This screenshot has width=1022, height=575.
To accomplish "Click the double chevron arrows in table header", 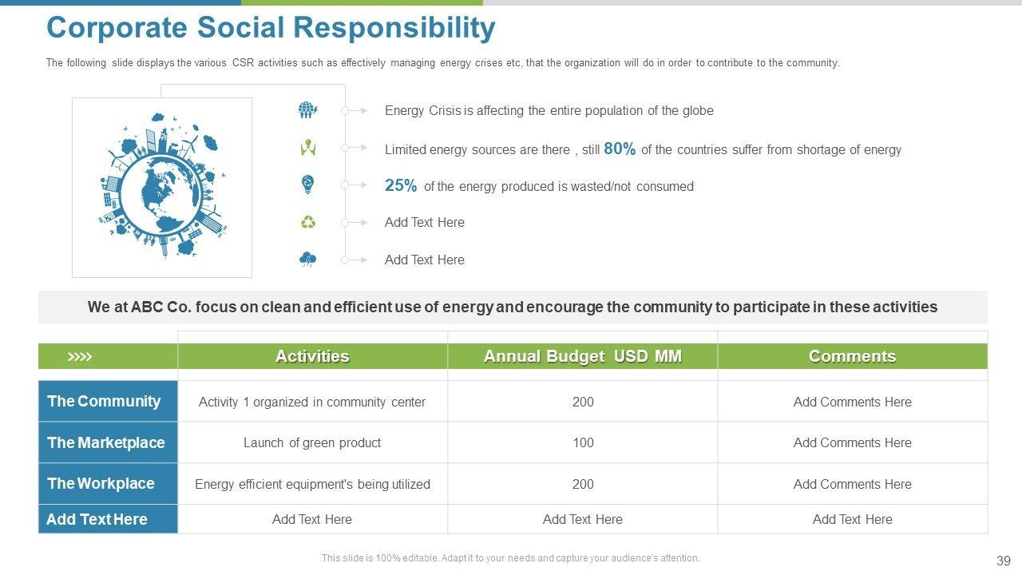I will [x=80, y=356].
